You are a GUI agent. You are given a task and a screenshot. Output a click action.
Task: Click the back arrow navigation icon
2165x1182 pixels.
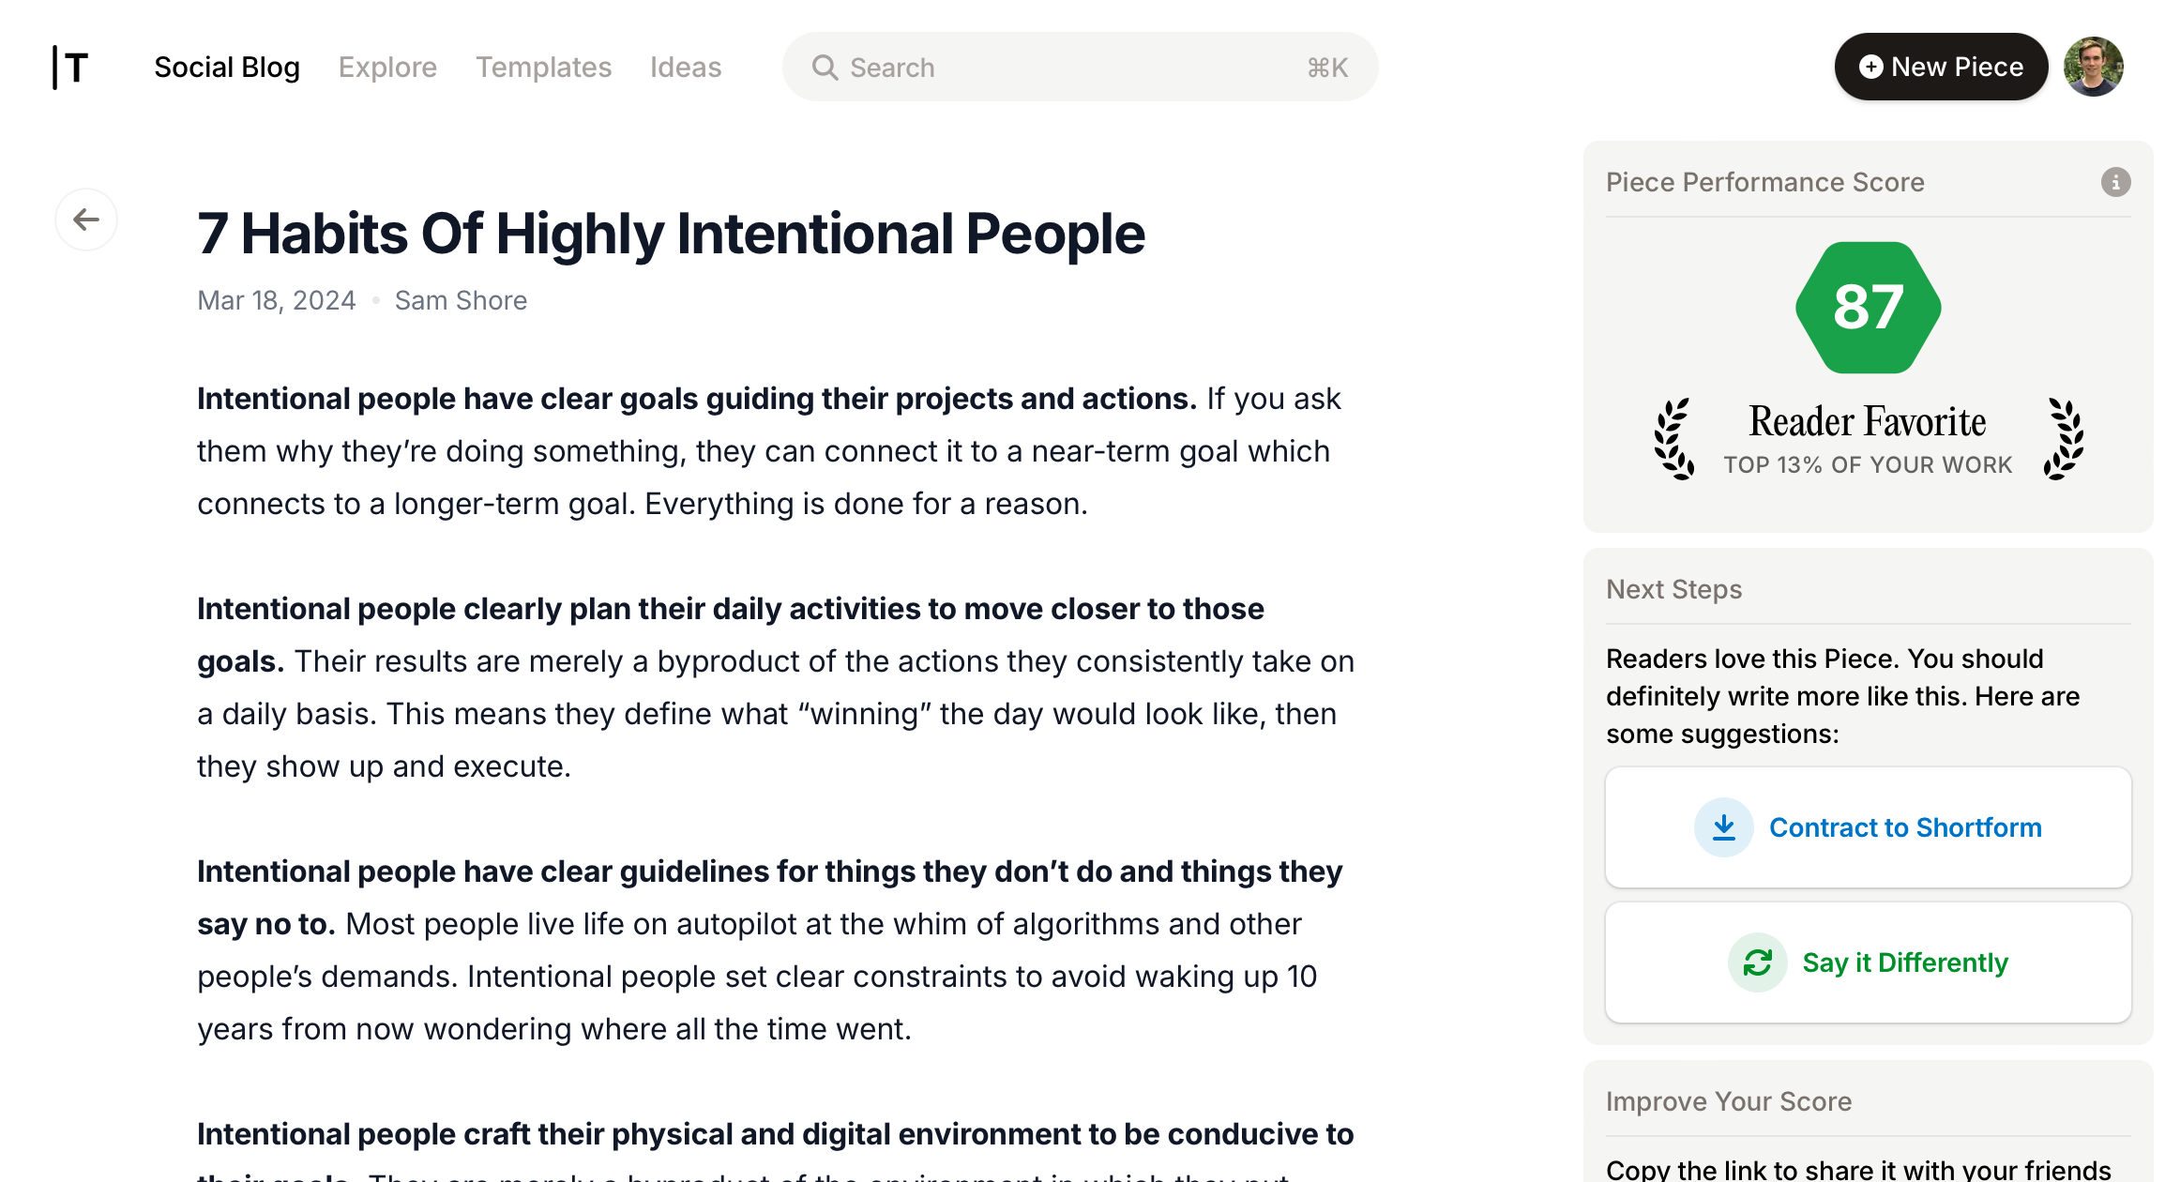click(84, 220)
